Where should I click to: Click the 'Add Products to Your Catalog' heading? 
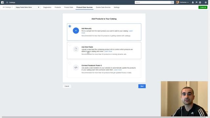pyautogui.click(x=104, y=19)
